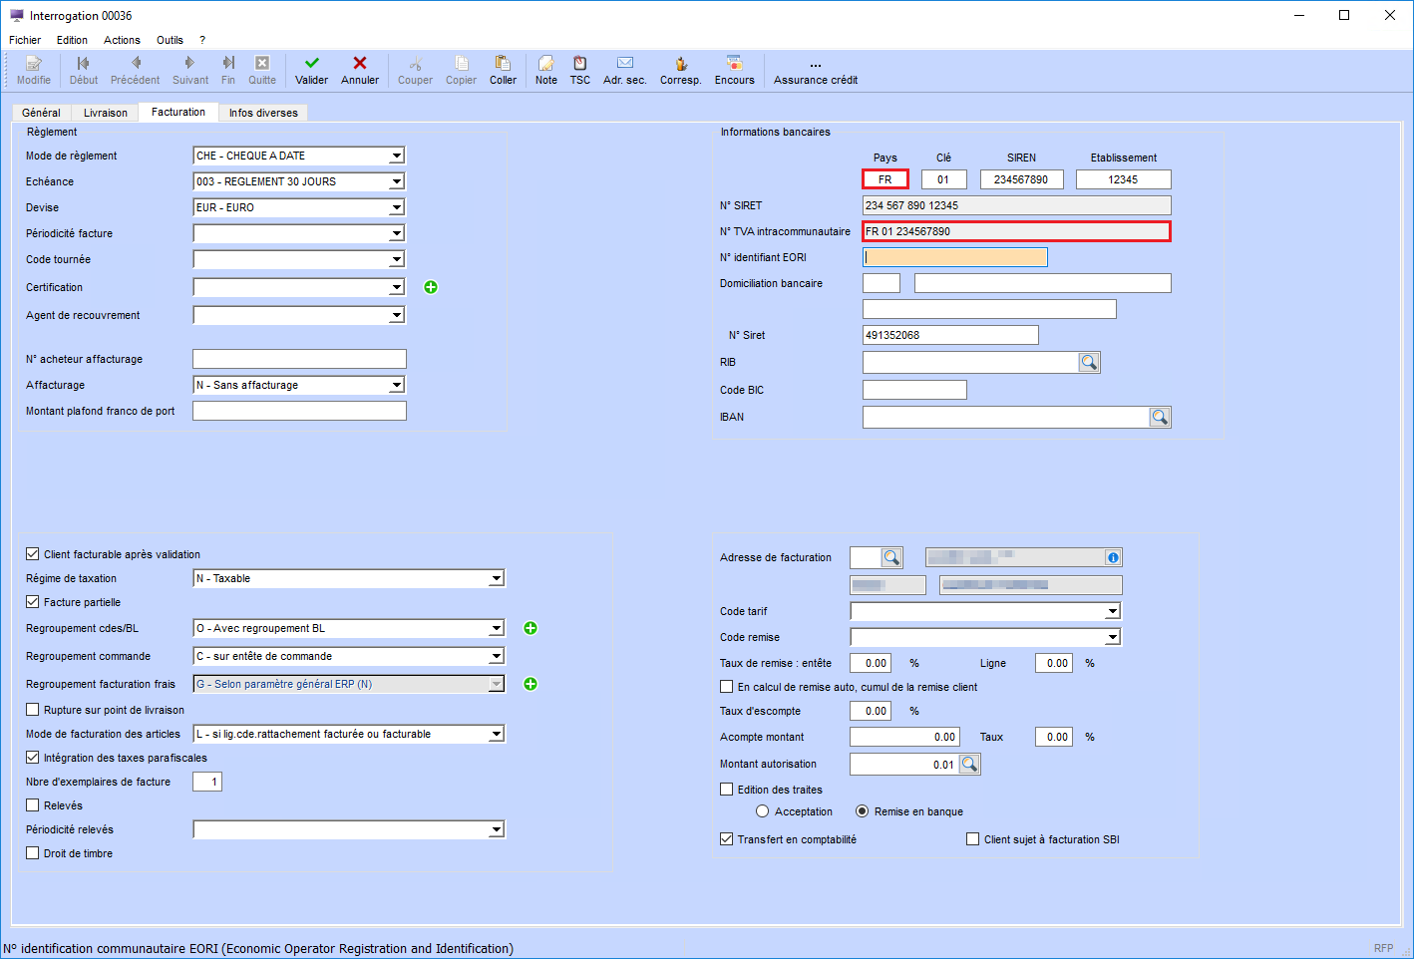
Task: Enable Client sujet à facturation SBI
Action: point(973,839)
